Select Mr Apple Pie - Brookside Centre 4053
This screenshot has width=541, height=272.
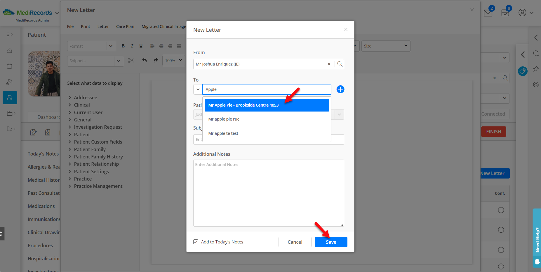click(x=267, y=105)
